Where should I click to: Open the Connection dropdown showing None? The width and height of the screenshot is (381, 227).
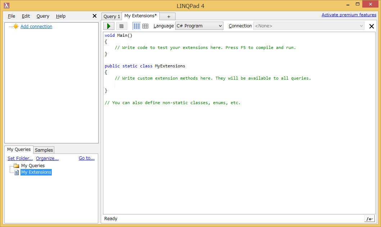(x=309, y=26)
